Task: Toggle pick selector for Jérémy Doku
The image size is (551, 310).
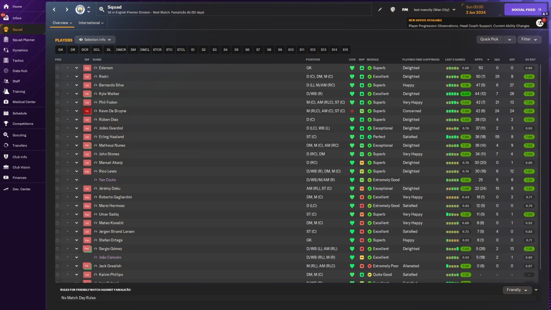Action: tap(58, 189)
